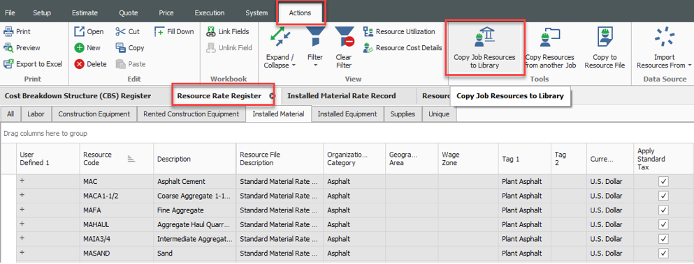Select the Actions ribbon tab
Image resolution: width=694 pixels, height=264 pixels.
(300, 13)
